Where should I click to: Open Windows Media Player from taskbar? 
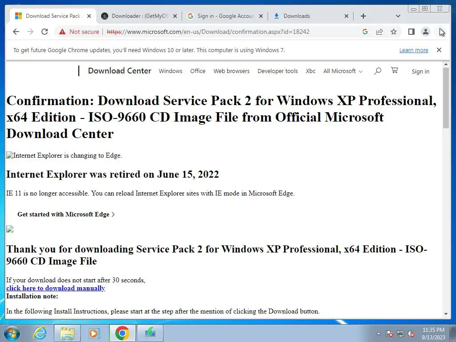point(94,333)
